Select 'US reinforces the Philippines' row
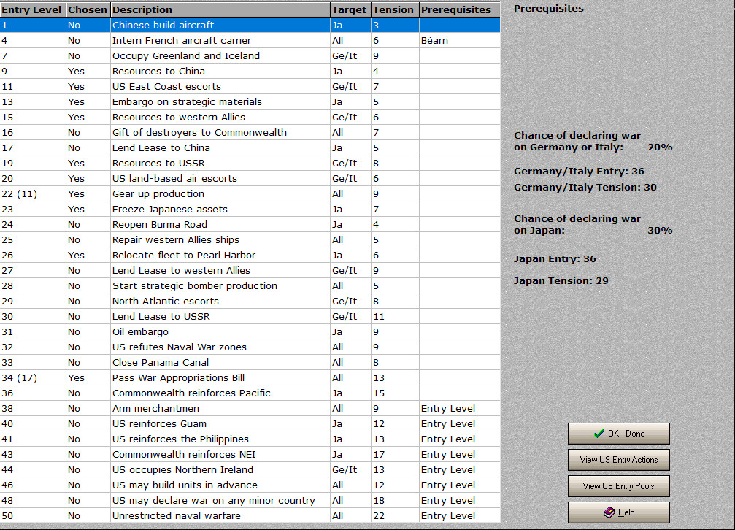 tap(250, 439)
